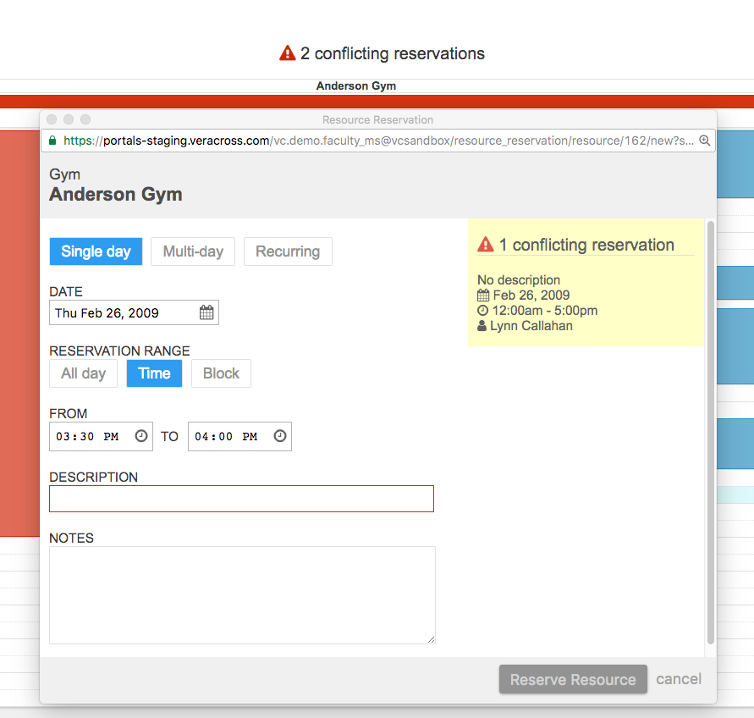
Task: Click the zoom magnifier icon in the address bar
Action: [704, 141]
